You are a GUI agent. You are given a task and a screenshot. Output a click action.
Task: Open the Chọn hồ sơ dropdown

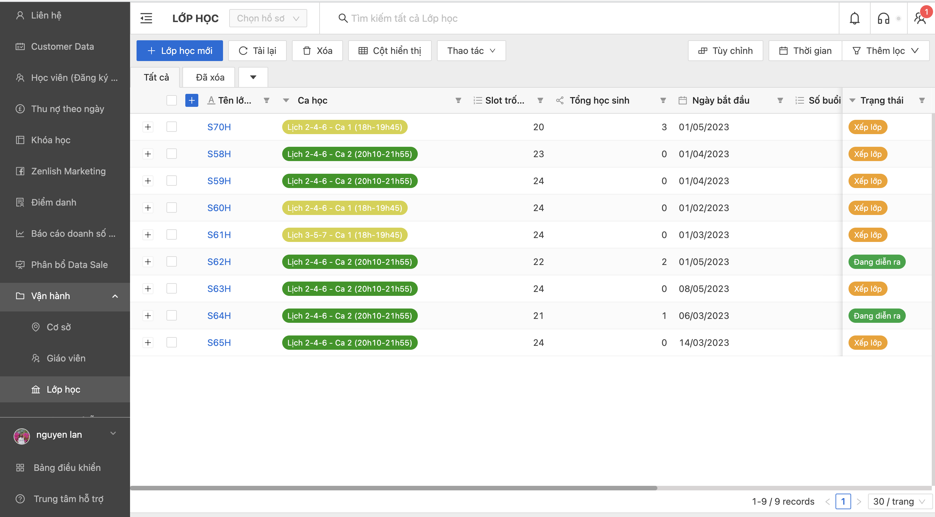[268, 18]
